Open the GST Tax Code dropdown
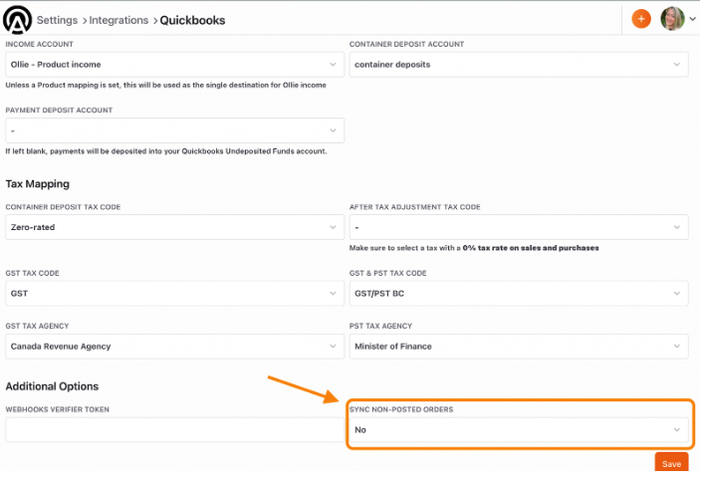 [x=174, y=294]
